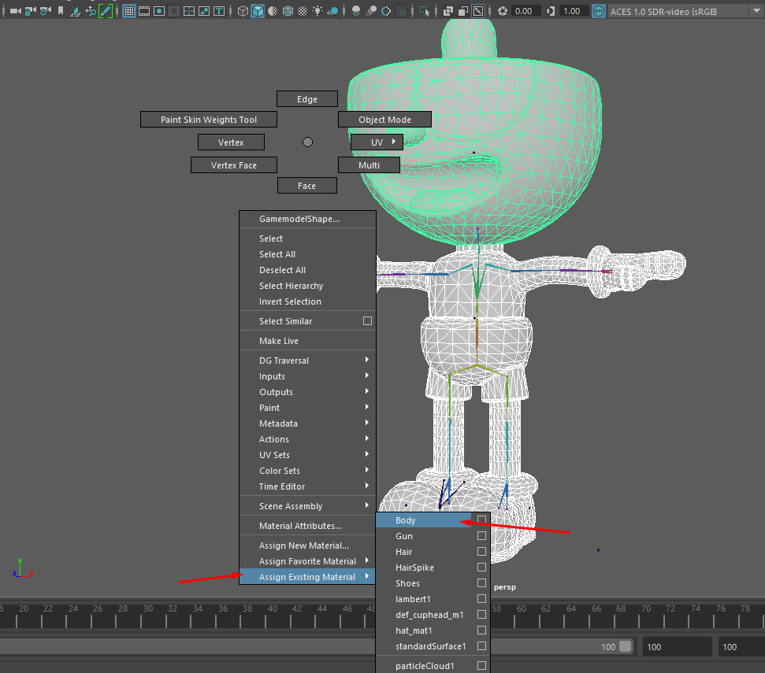
Task: Expand the Color Sets submenu
Action: pos(308,470)
